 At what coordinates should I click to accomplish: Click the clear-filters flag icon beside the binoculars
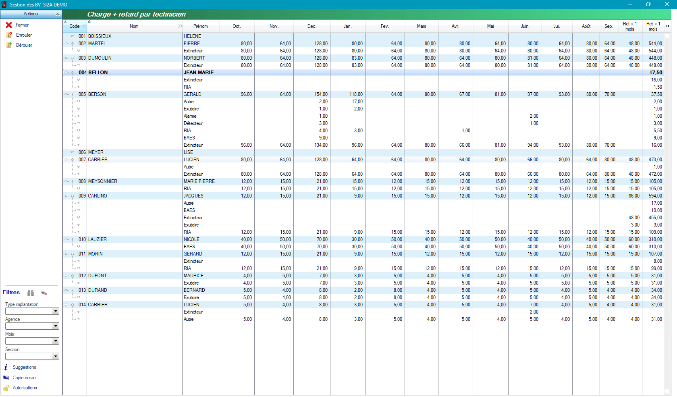44,293
